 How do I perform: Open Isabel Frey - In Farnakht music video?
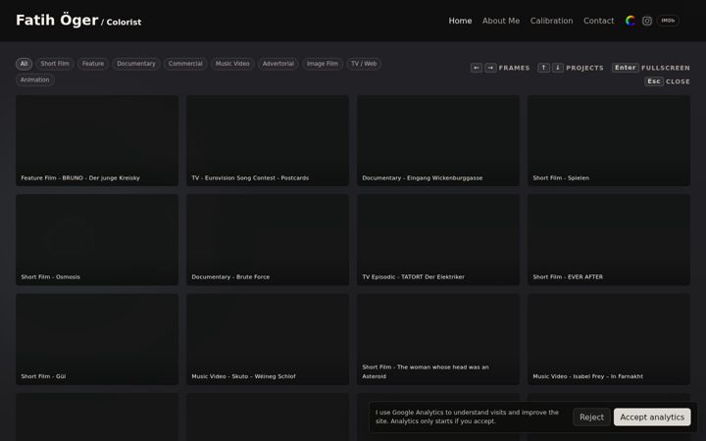pos(609,339)
